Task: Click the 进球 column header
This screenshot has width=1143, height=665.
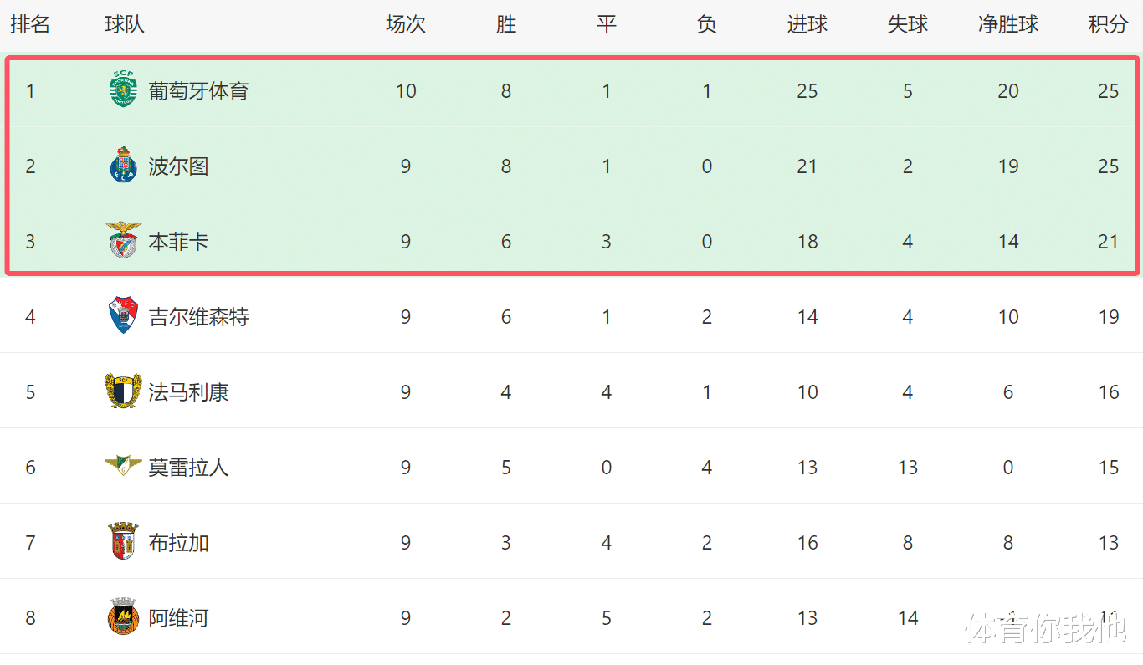Action: [x=807, y=25]
